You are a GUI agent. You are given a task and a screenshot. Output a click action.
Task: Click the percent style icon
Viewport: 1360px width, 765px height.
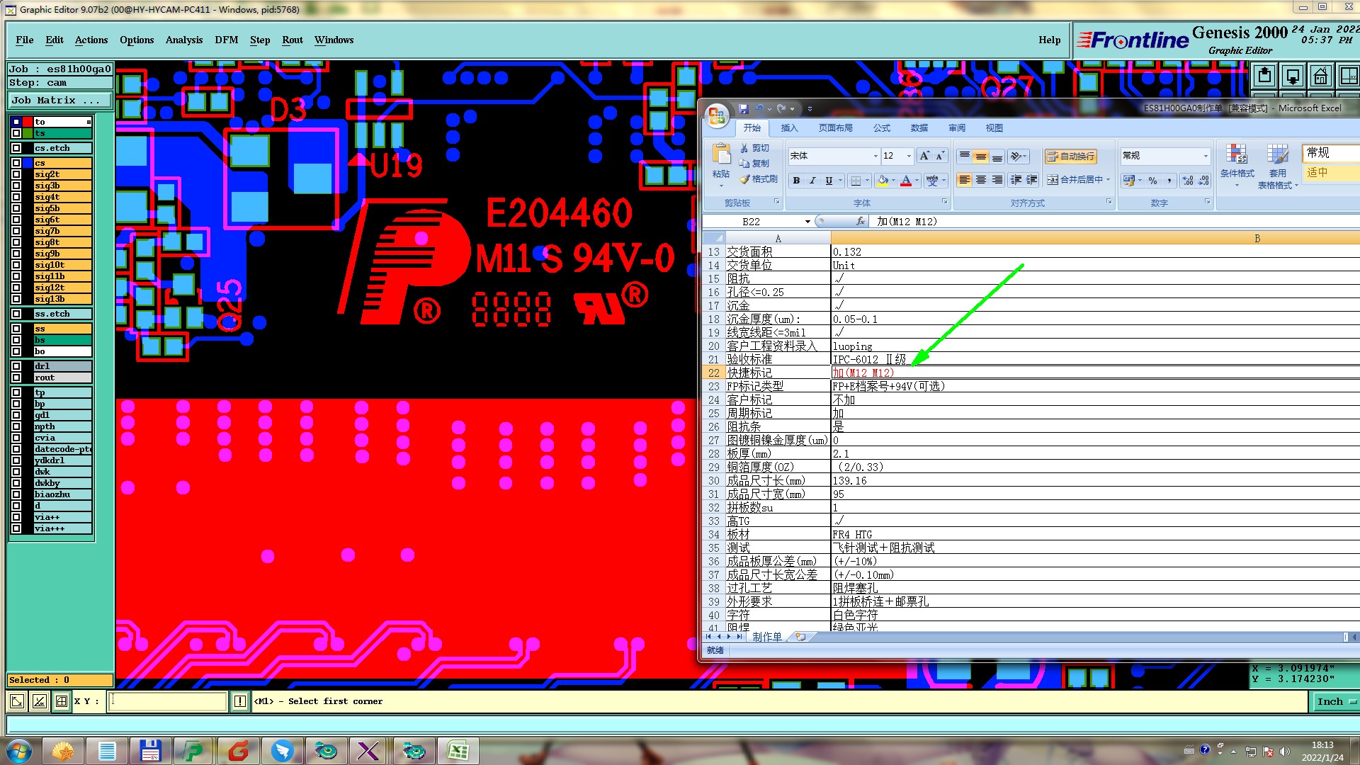click(x=1152, y=181)
